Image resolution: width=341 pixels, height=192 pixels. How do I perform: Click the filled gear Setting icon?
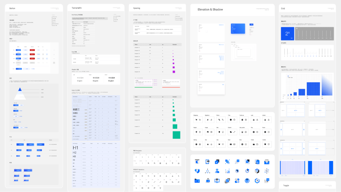(x=196, y=144)
